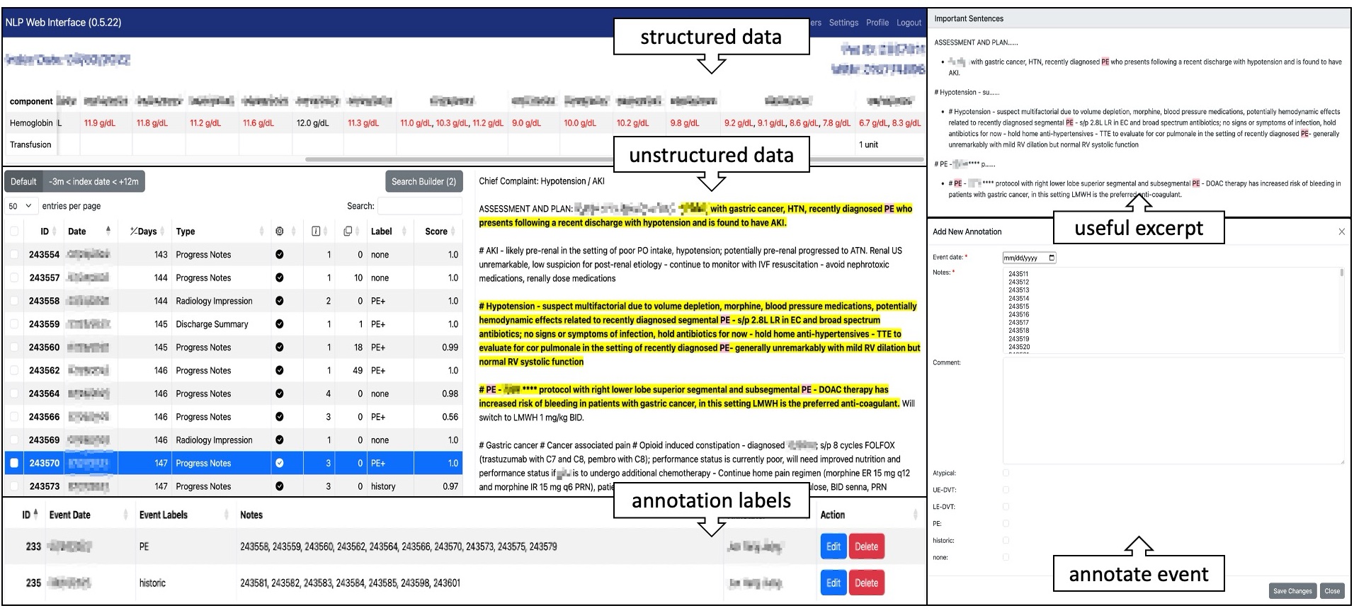
Task: Toggle the checkbox for selected note 243570
Action: point(14,463)
